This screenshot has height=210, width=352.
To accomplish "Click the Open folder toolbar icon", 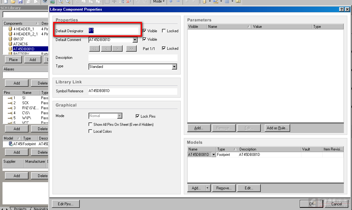I will (x=13, y=1).
